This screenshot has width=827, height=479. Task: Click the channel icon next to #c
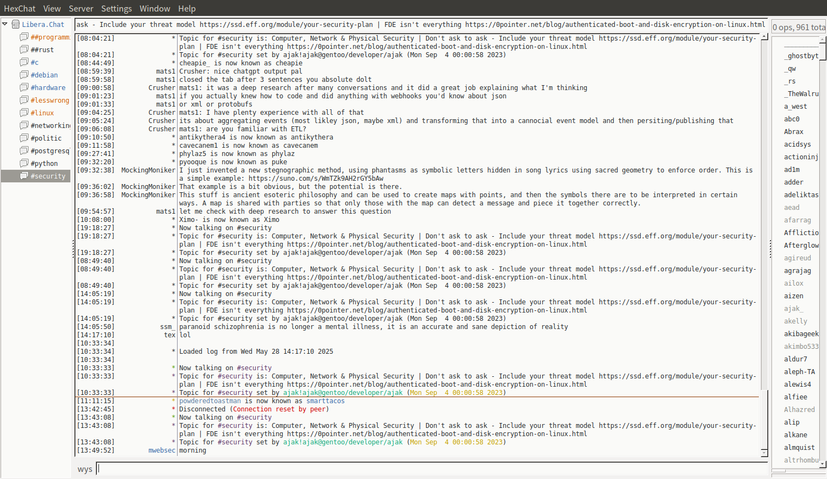(x=24, y=62)
